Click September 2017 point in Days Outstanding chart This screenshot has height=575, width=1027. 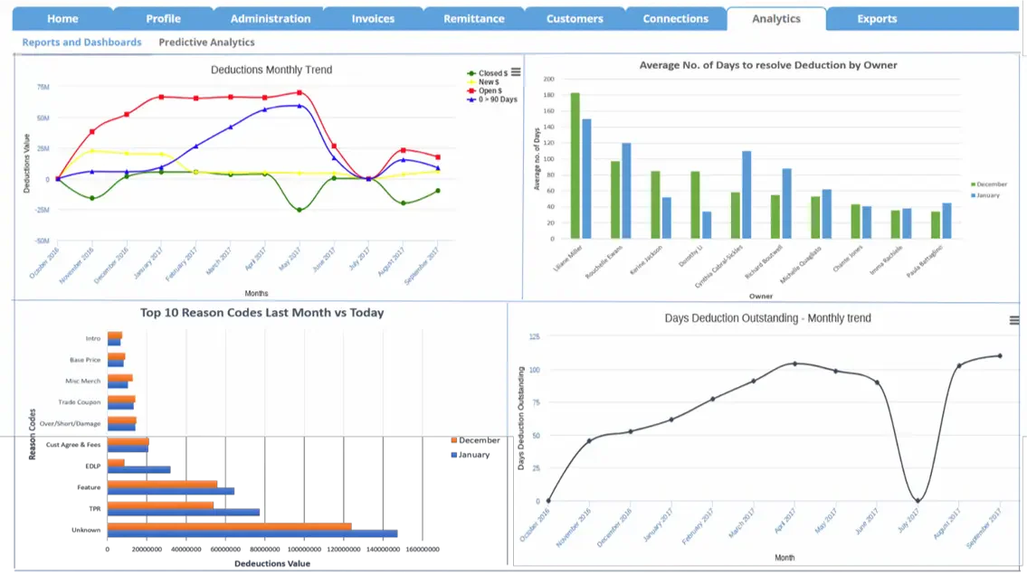pyautogui.click(x=1000, y=356)
